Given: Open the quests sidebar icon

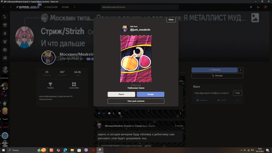Looking at the screenshot, I should [x=5, y=41].
